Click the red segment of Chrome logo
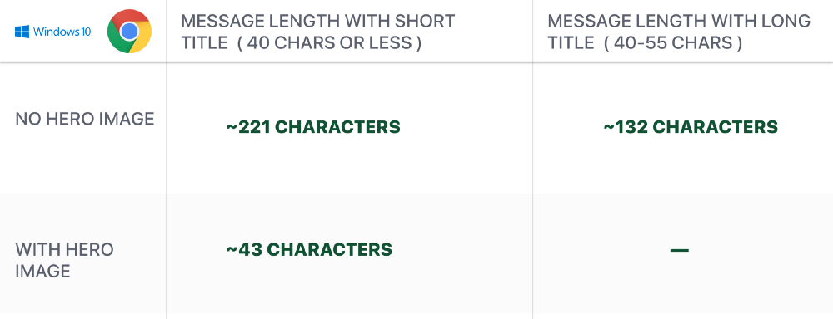 (130, 17)
